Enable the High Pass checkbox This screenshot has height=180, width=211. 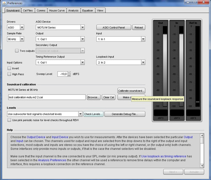[9, 74]
